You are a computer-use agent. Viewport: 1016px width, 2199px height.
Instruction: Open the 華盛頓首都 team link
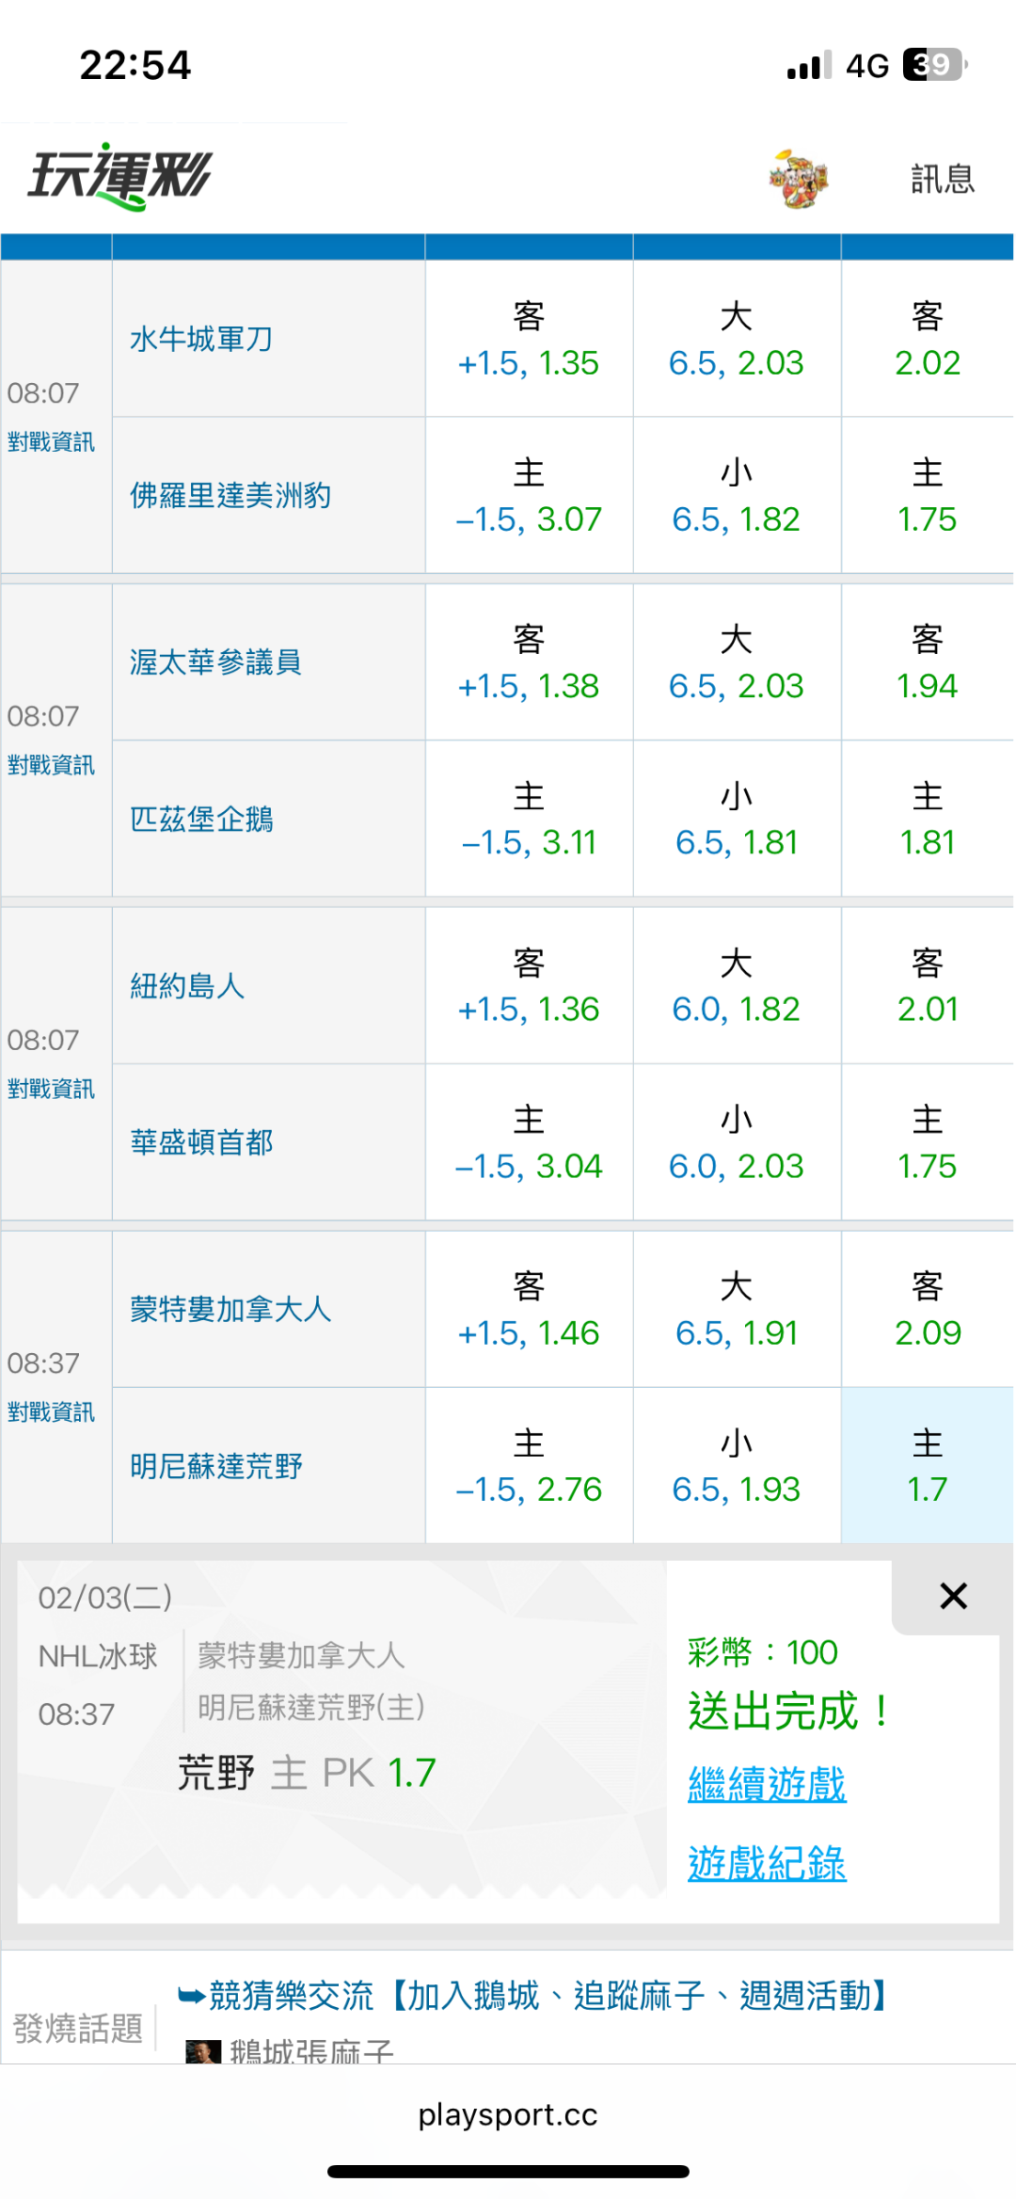click(x=201, y=1142)
